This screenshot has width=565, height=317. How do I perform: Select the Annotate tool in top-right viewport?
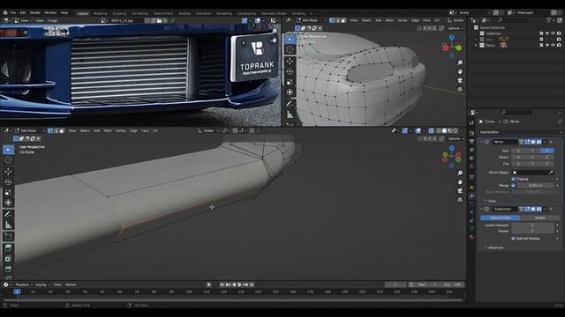290,104
